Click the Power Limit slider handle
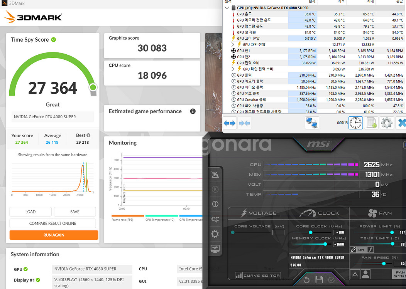Image resolution: width=406 pixels, height=289 pixels. pos(392,232)
